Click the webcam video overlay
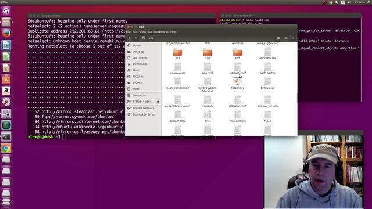The height and width of the screenshot is (209, 372). 314,172
